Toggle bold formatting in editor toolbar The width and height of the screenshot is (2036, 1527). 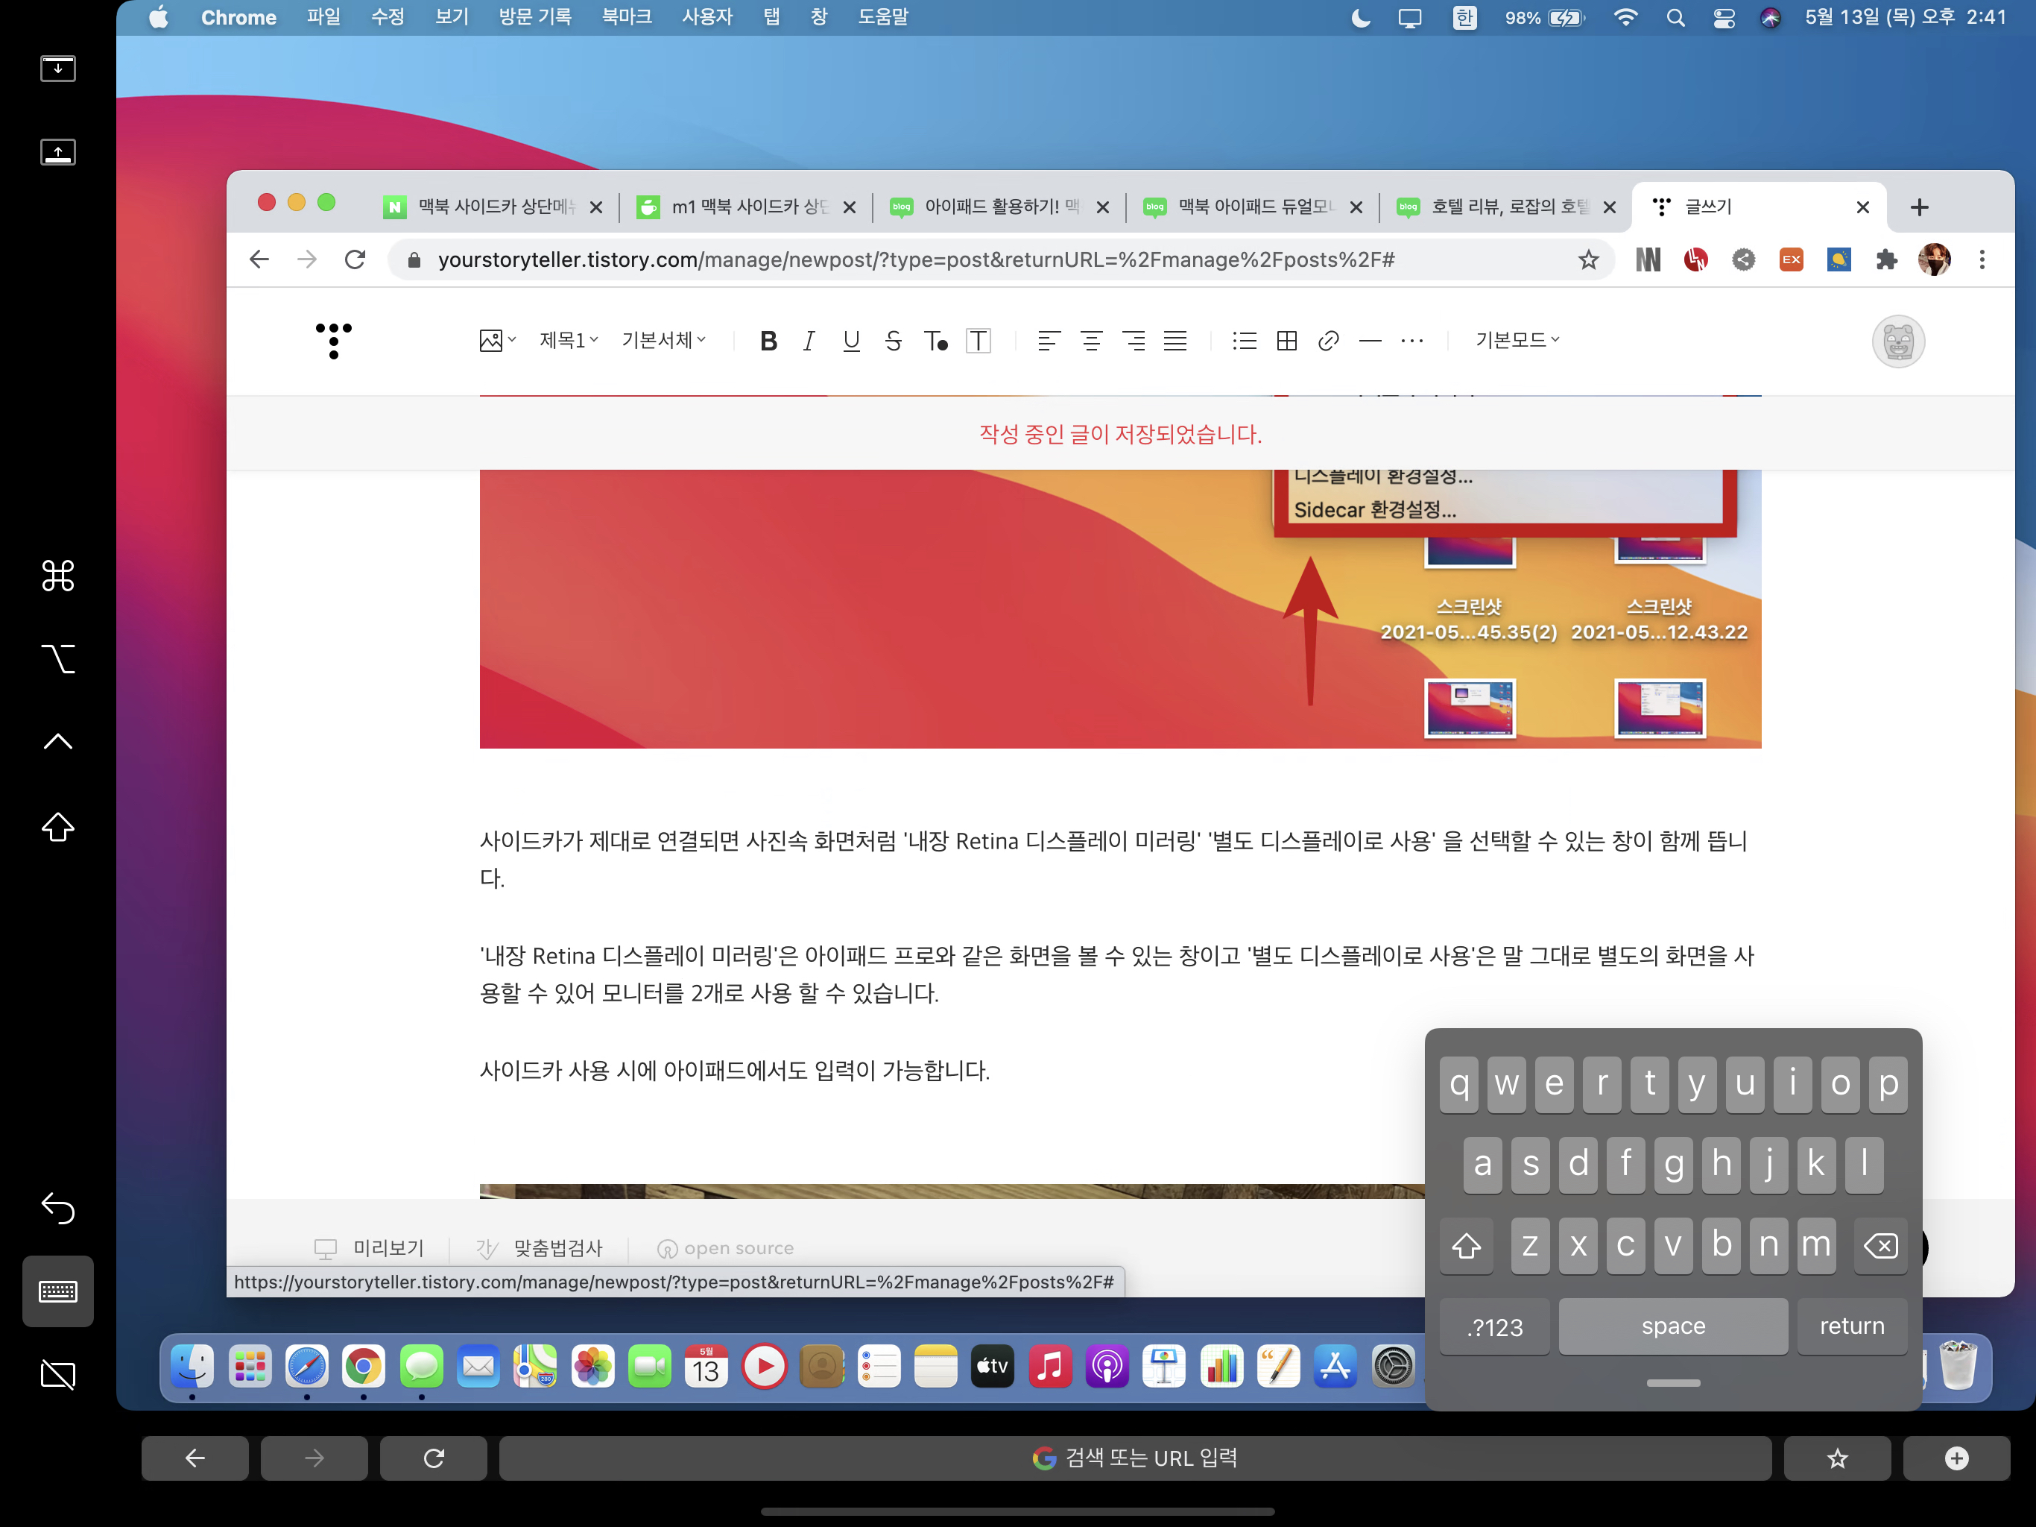click(x=768, y=341)
